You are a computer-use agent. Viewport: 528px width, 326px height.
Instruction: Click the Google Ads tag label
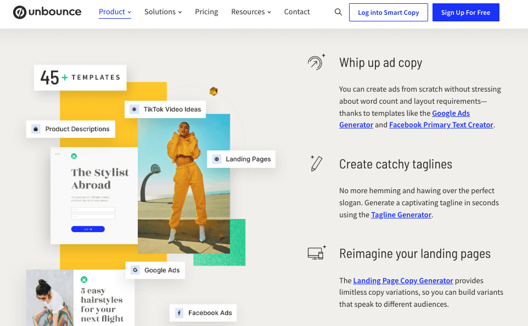coord(162,270)
